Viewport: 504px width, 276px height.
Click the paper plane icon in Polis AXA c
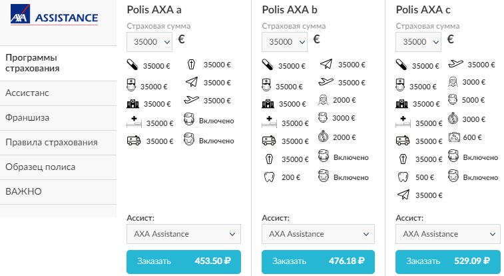tap(402, 195)
